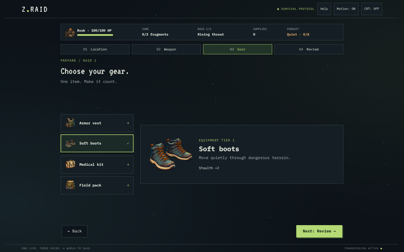Click the Medical kit icon
The height and width of the screenshot is (252, 404).
click(x=70, y=164)
